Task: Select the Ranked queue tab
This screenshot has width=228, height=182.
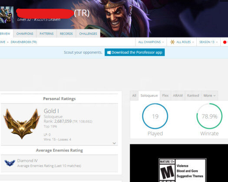Action: coord(193,95)
